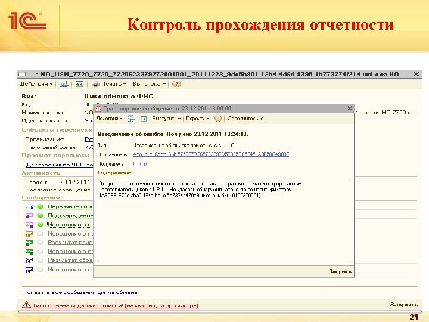Click grey status circle beside Результат обработки

[41, 260]
